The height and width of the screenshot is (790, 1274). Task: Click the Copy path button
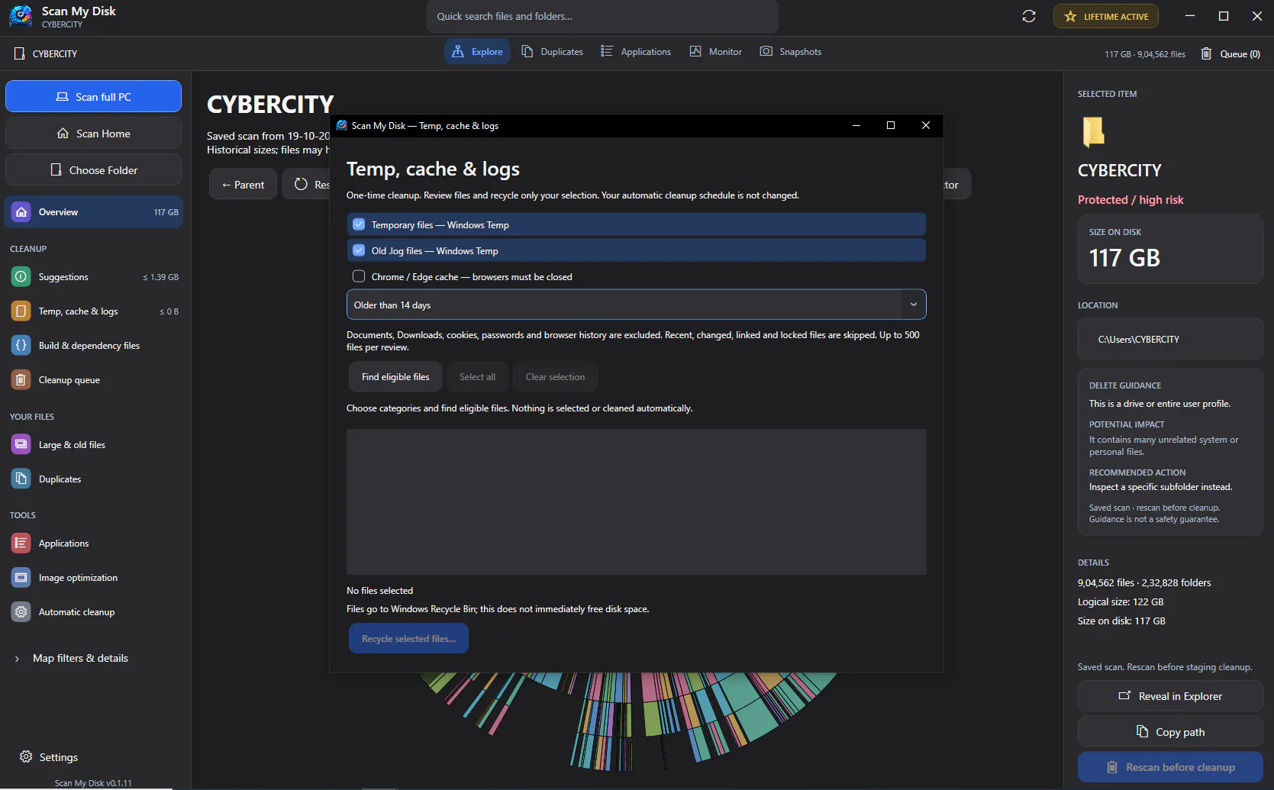point(1170,732)
